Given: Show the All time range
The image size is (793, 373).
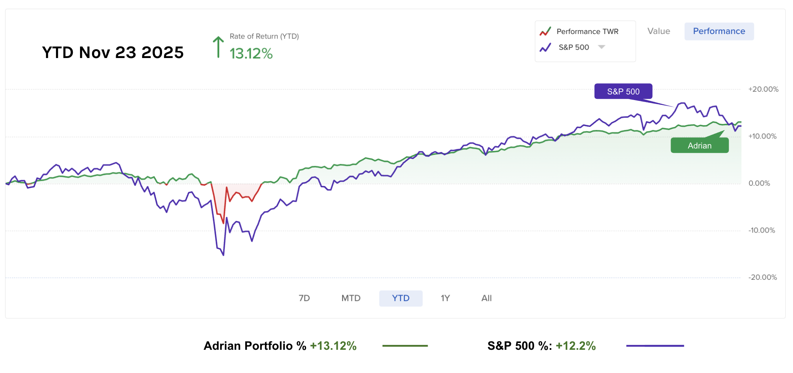Looking at the screenshot, I should point(487,298).
